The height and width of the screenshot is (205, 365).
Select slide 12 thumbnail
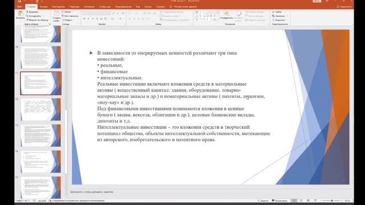coord(41,109)
